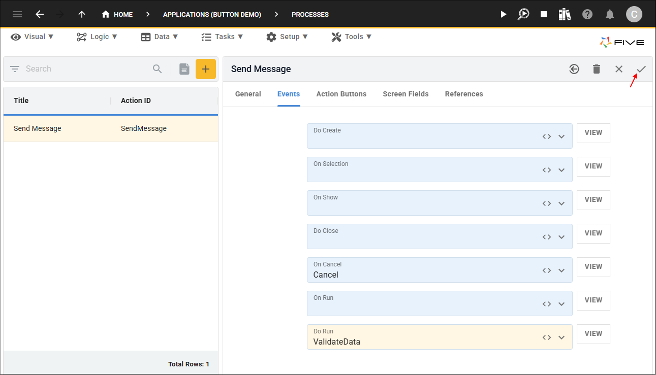Switch to the Action Buttons tab
This screenshot has width=656, height=375.
tap(341, 94)
